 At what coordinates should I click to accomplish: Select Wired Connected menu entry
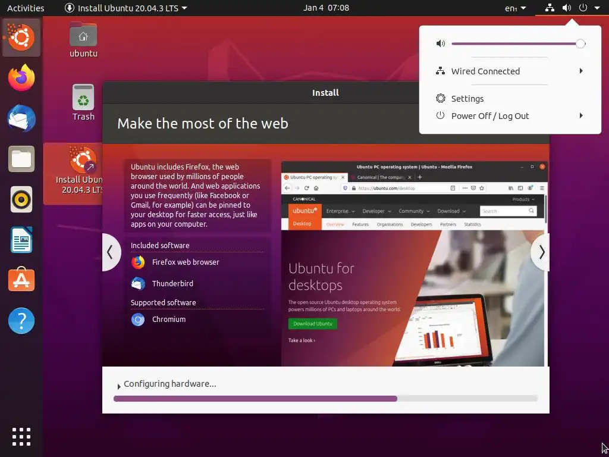[x=510, y=71]
